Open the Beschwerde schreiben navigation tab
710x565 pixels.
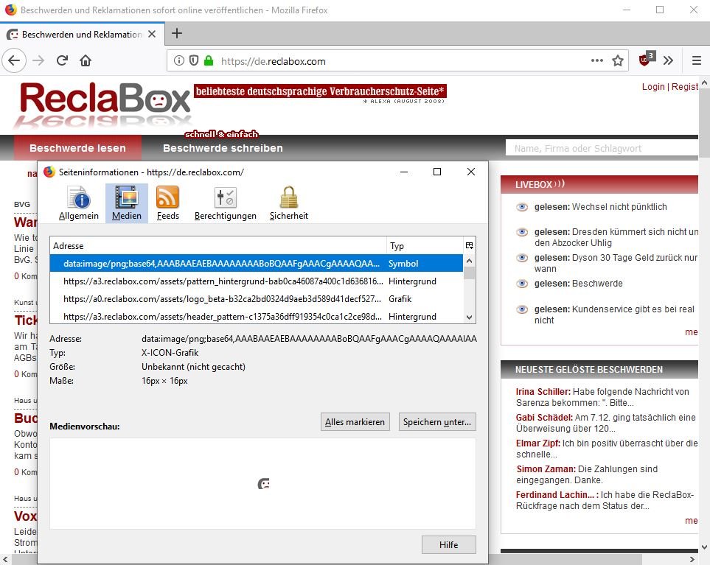click(223, 148)
